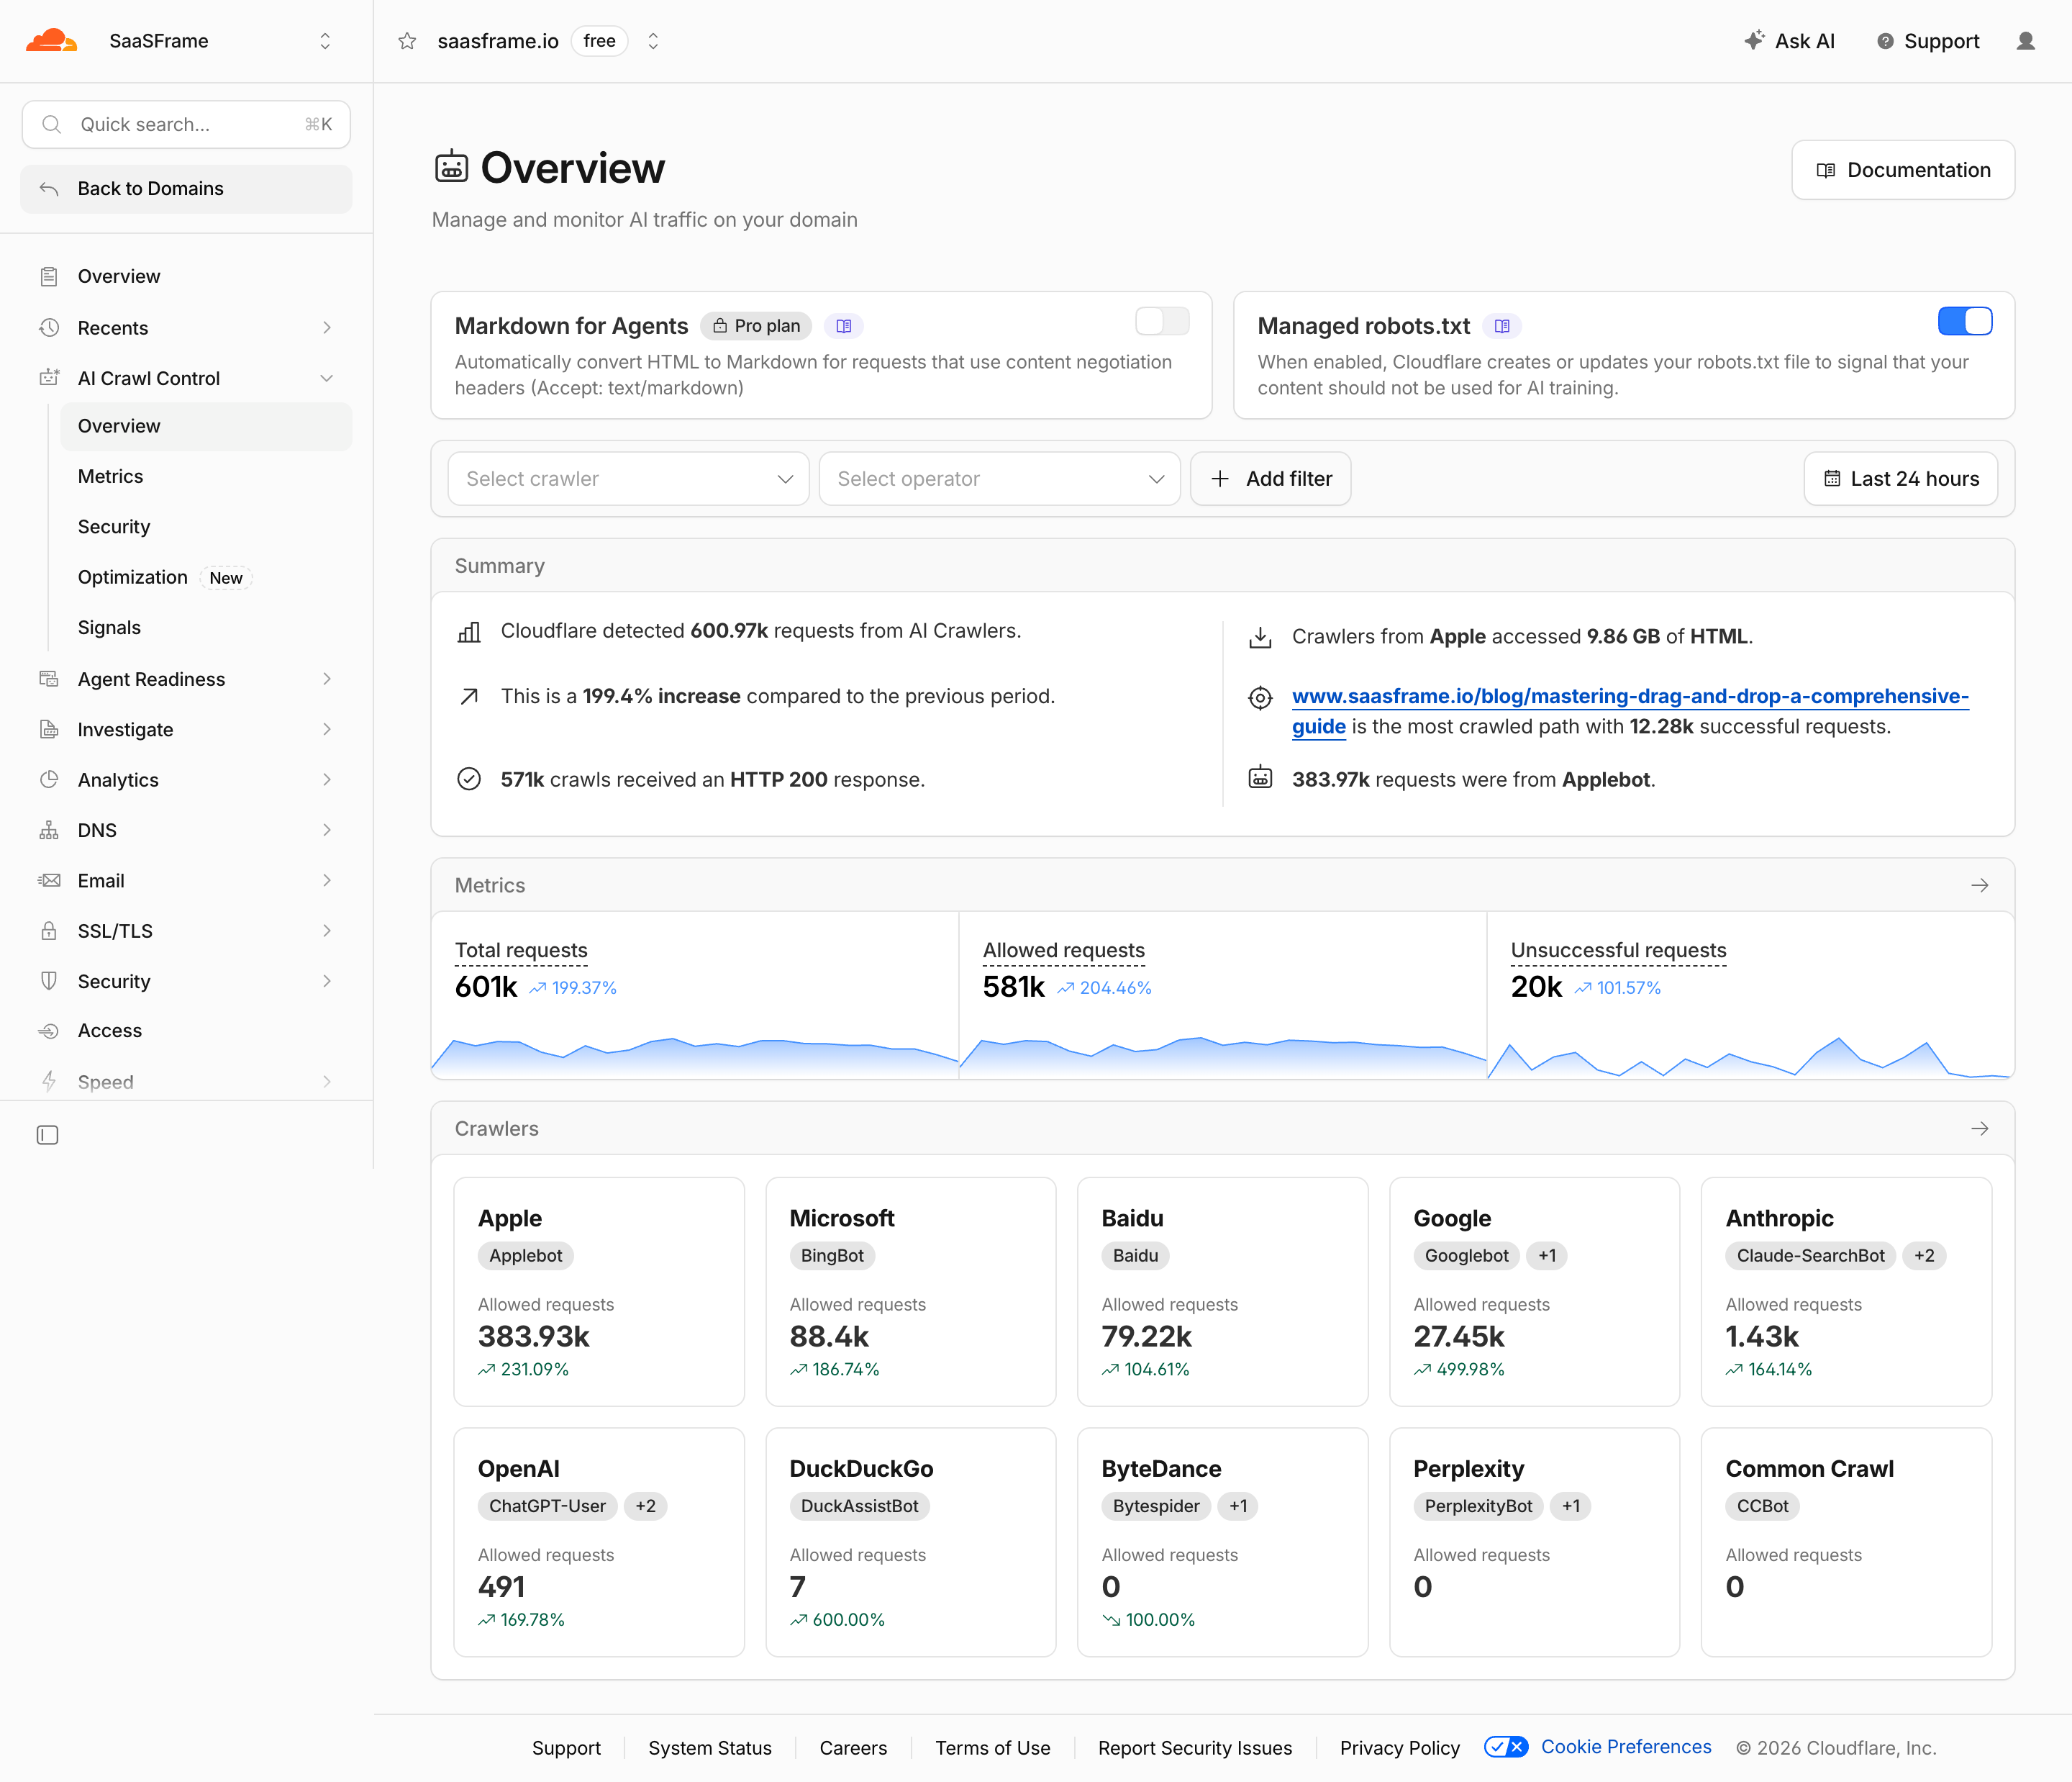Viewport: 2072px width, 1782px height.
Task: Select Signals in the sidebar
Action: [206, 628]
